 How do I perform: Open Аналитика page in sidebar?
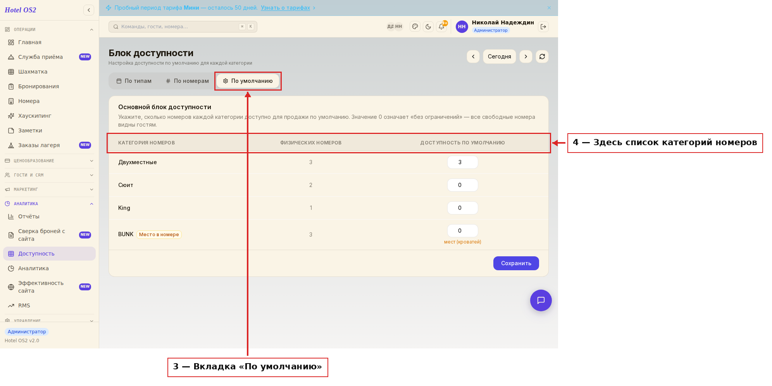(49, 268)
